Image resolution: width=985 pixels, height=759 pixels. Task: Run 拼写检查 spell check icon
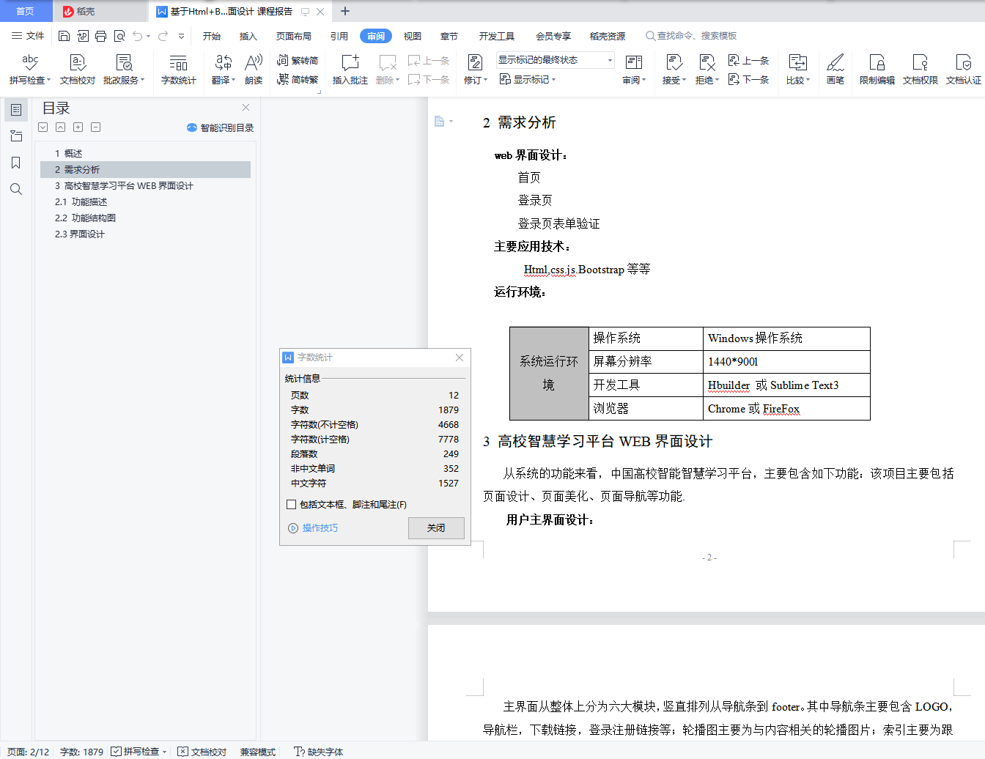tap(30, 63)
